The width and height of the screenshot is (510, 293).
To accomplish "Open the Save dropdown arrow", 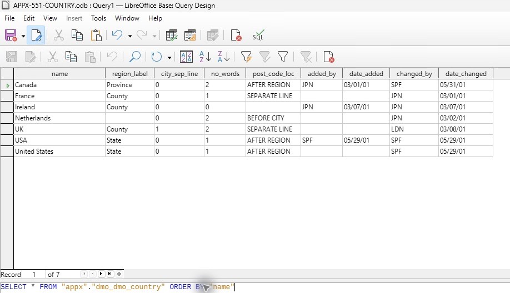I will (23, 36).
